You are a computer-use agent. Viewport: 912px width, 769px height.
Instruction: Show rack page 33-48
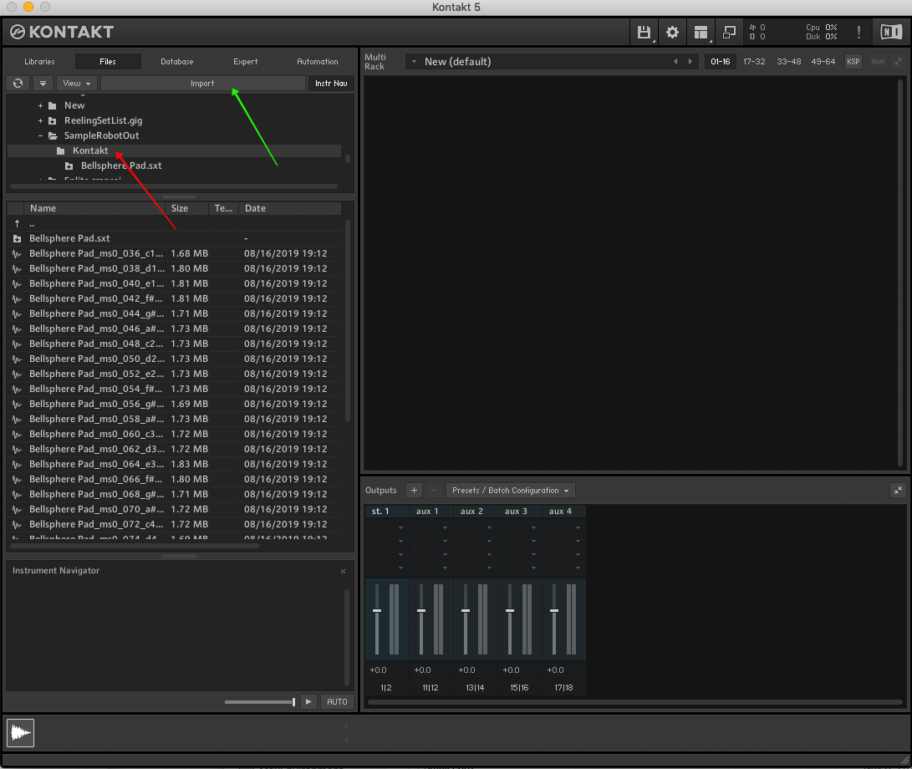tap(788, 61)
